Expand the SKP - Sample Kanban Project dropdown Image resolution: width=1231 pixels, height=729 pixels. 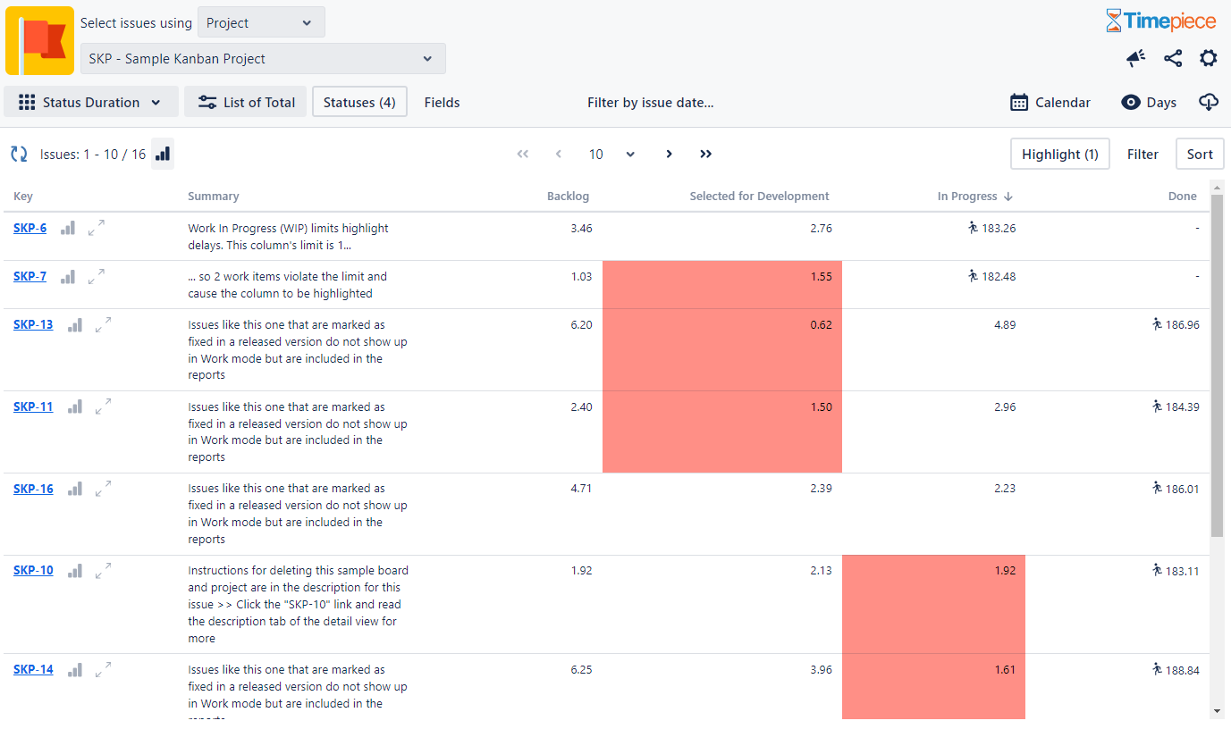[263, 59]
